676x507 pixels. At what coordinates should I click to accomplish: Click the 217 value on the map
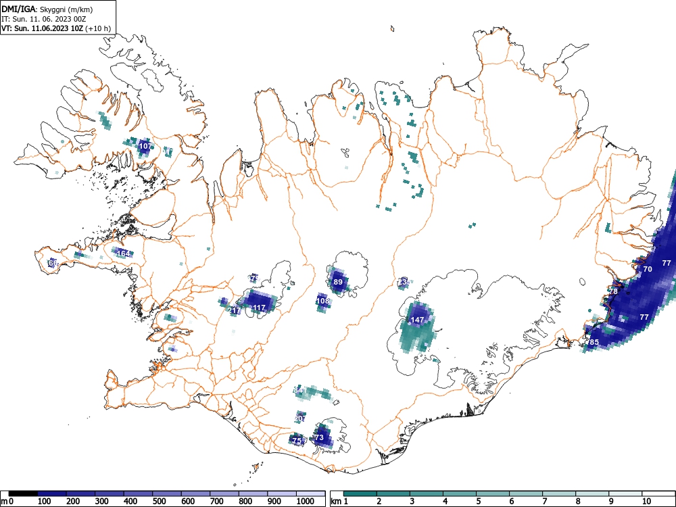click(235, 310)
